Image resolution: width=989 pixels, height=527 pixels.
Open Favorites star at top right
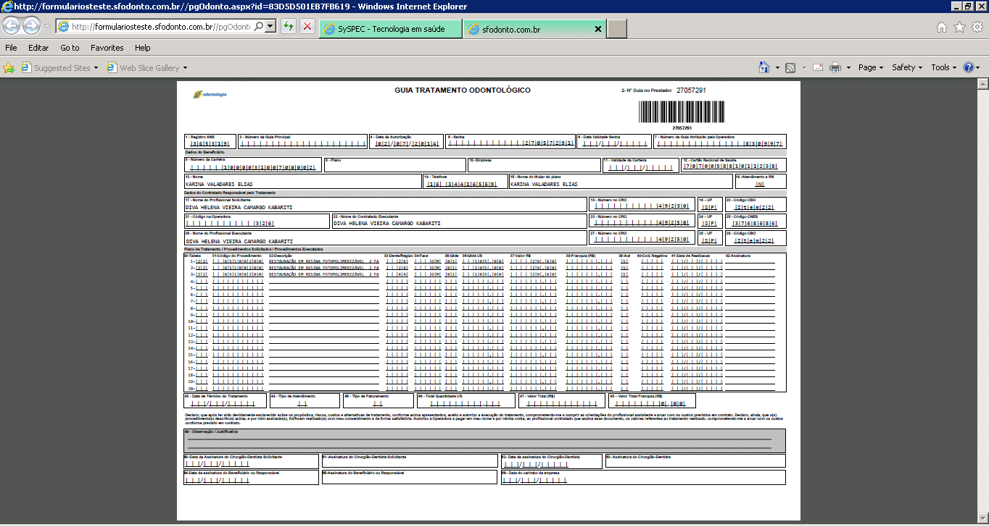959,27
